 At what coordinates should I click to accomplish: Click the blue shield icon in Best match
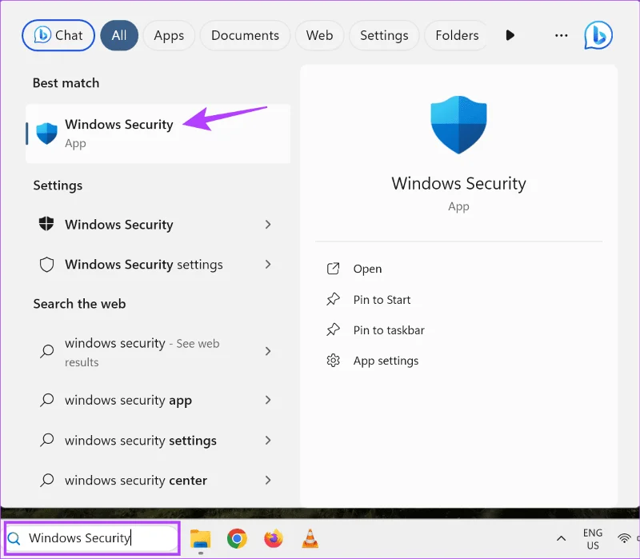tap(46, 134)
